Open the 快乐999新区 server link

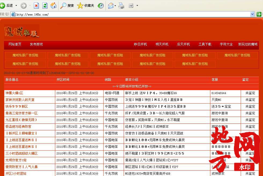[x=17, y=107]
